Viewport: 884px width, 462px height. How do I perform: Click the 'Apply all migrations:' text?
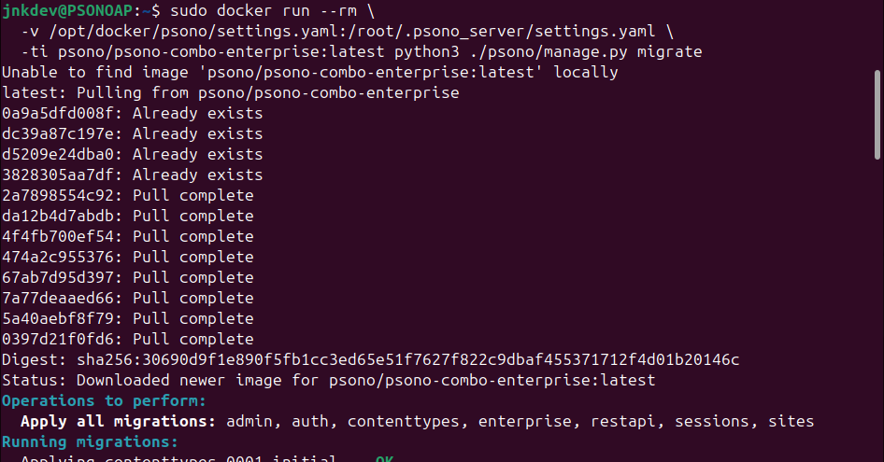118,421
